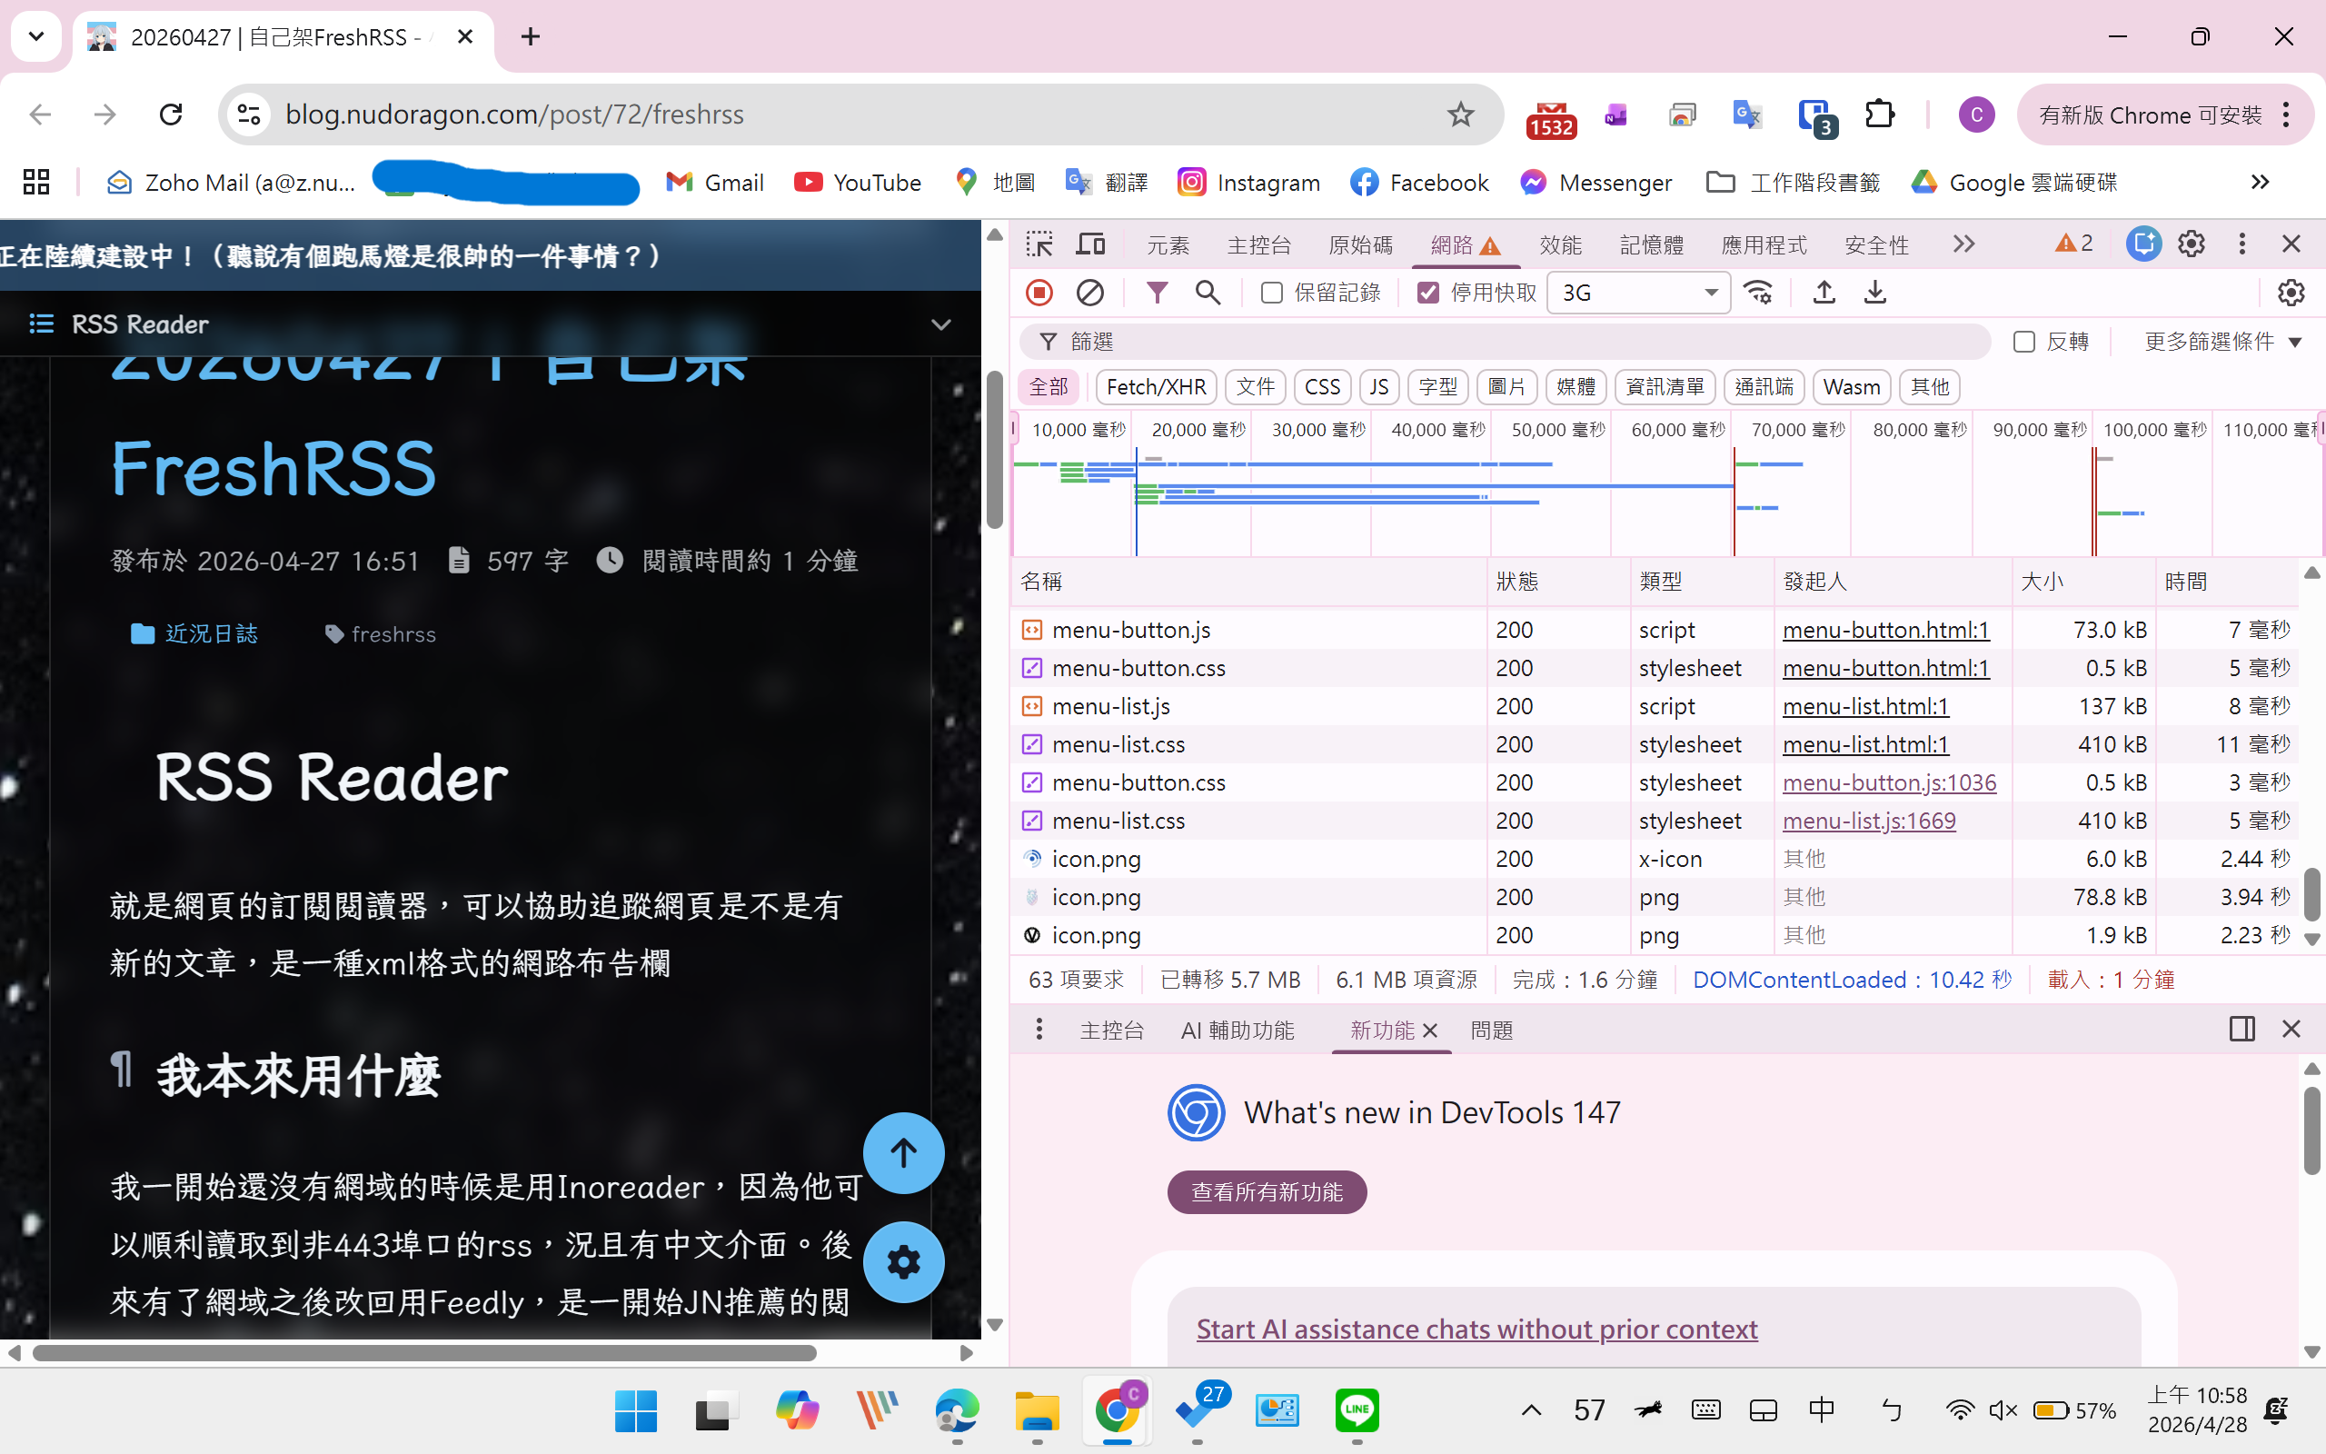Open the blog settings gear button
The image size is (2326, 1454).
tap(903, 1261)
